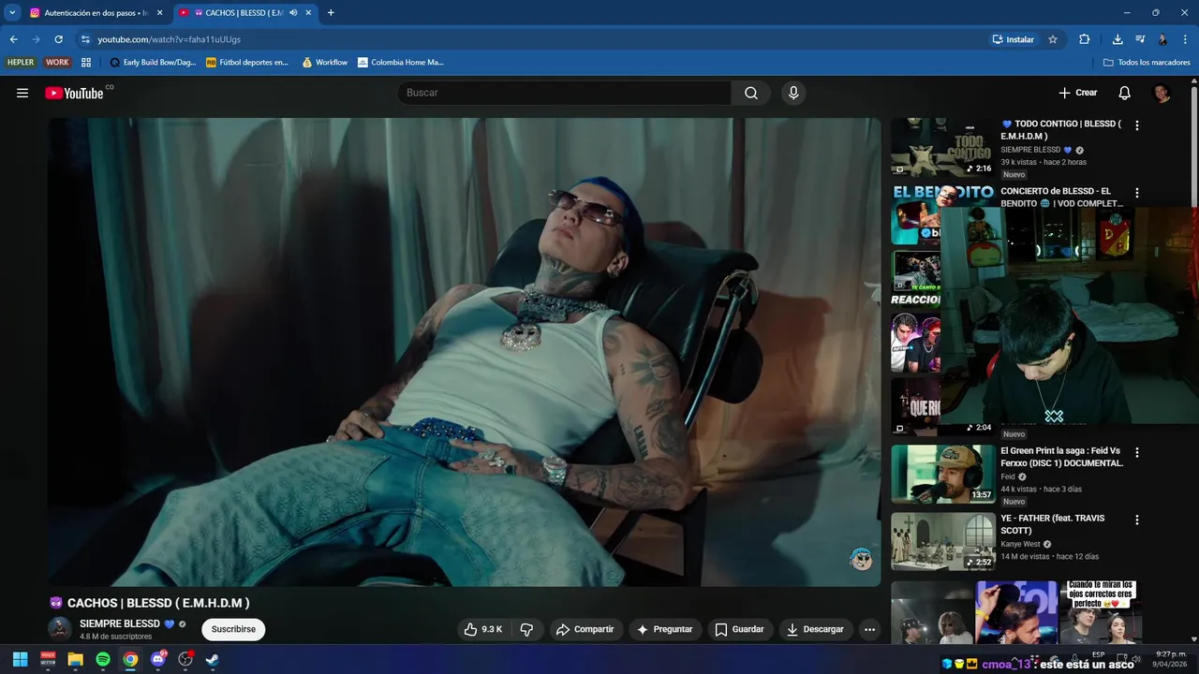Click CONCIERTO de BLESSD video title
The width and height of the screenshot is (1199, 674).
click(x=1062, y=198)
